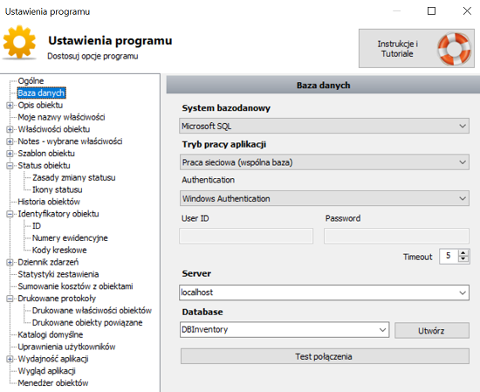Click the lifebuoy help icon

(x=455, y=49)
